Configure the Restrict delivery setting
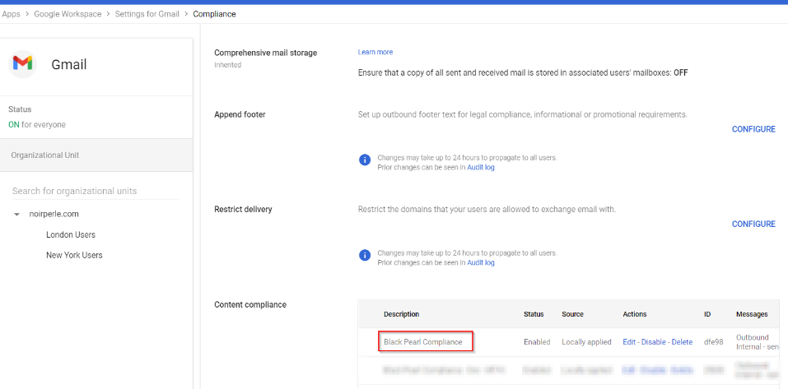Viewport: 788px width, 389px height. [x=753, y=224]
